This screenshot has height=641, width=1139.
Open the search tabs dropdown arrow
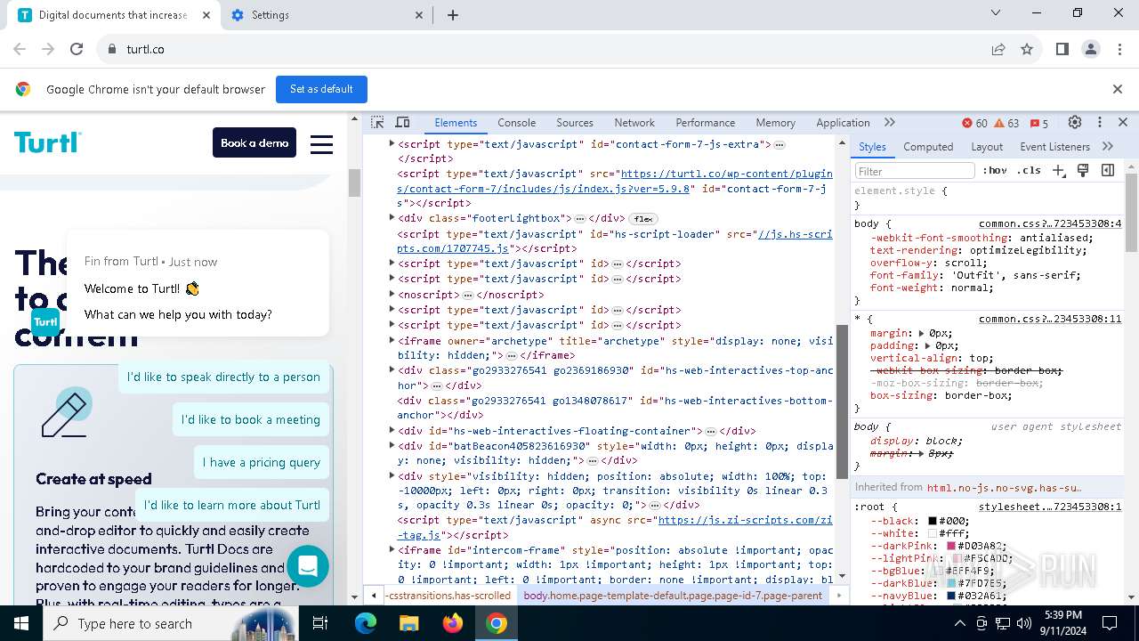996,13
